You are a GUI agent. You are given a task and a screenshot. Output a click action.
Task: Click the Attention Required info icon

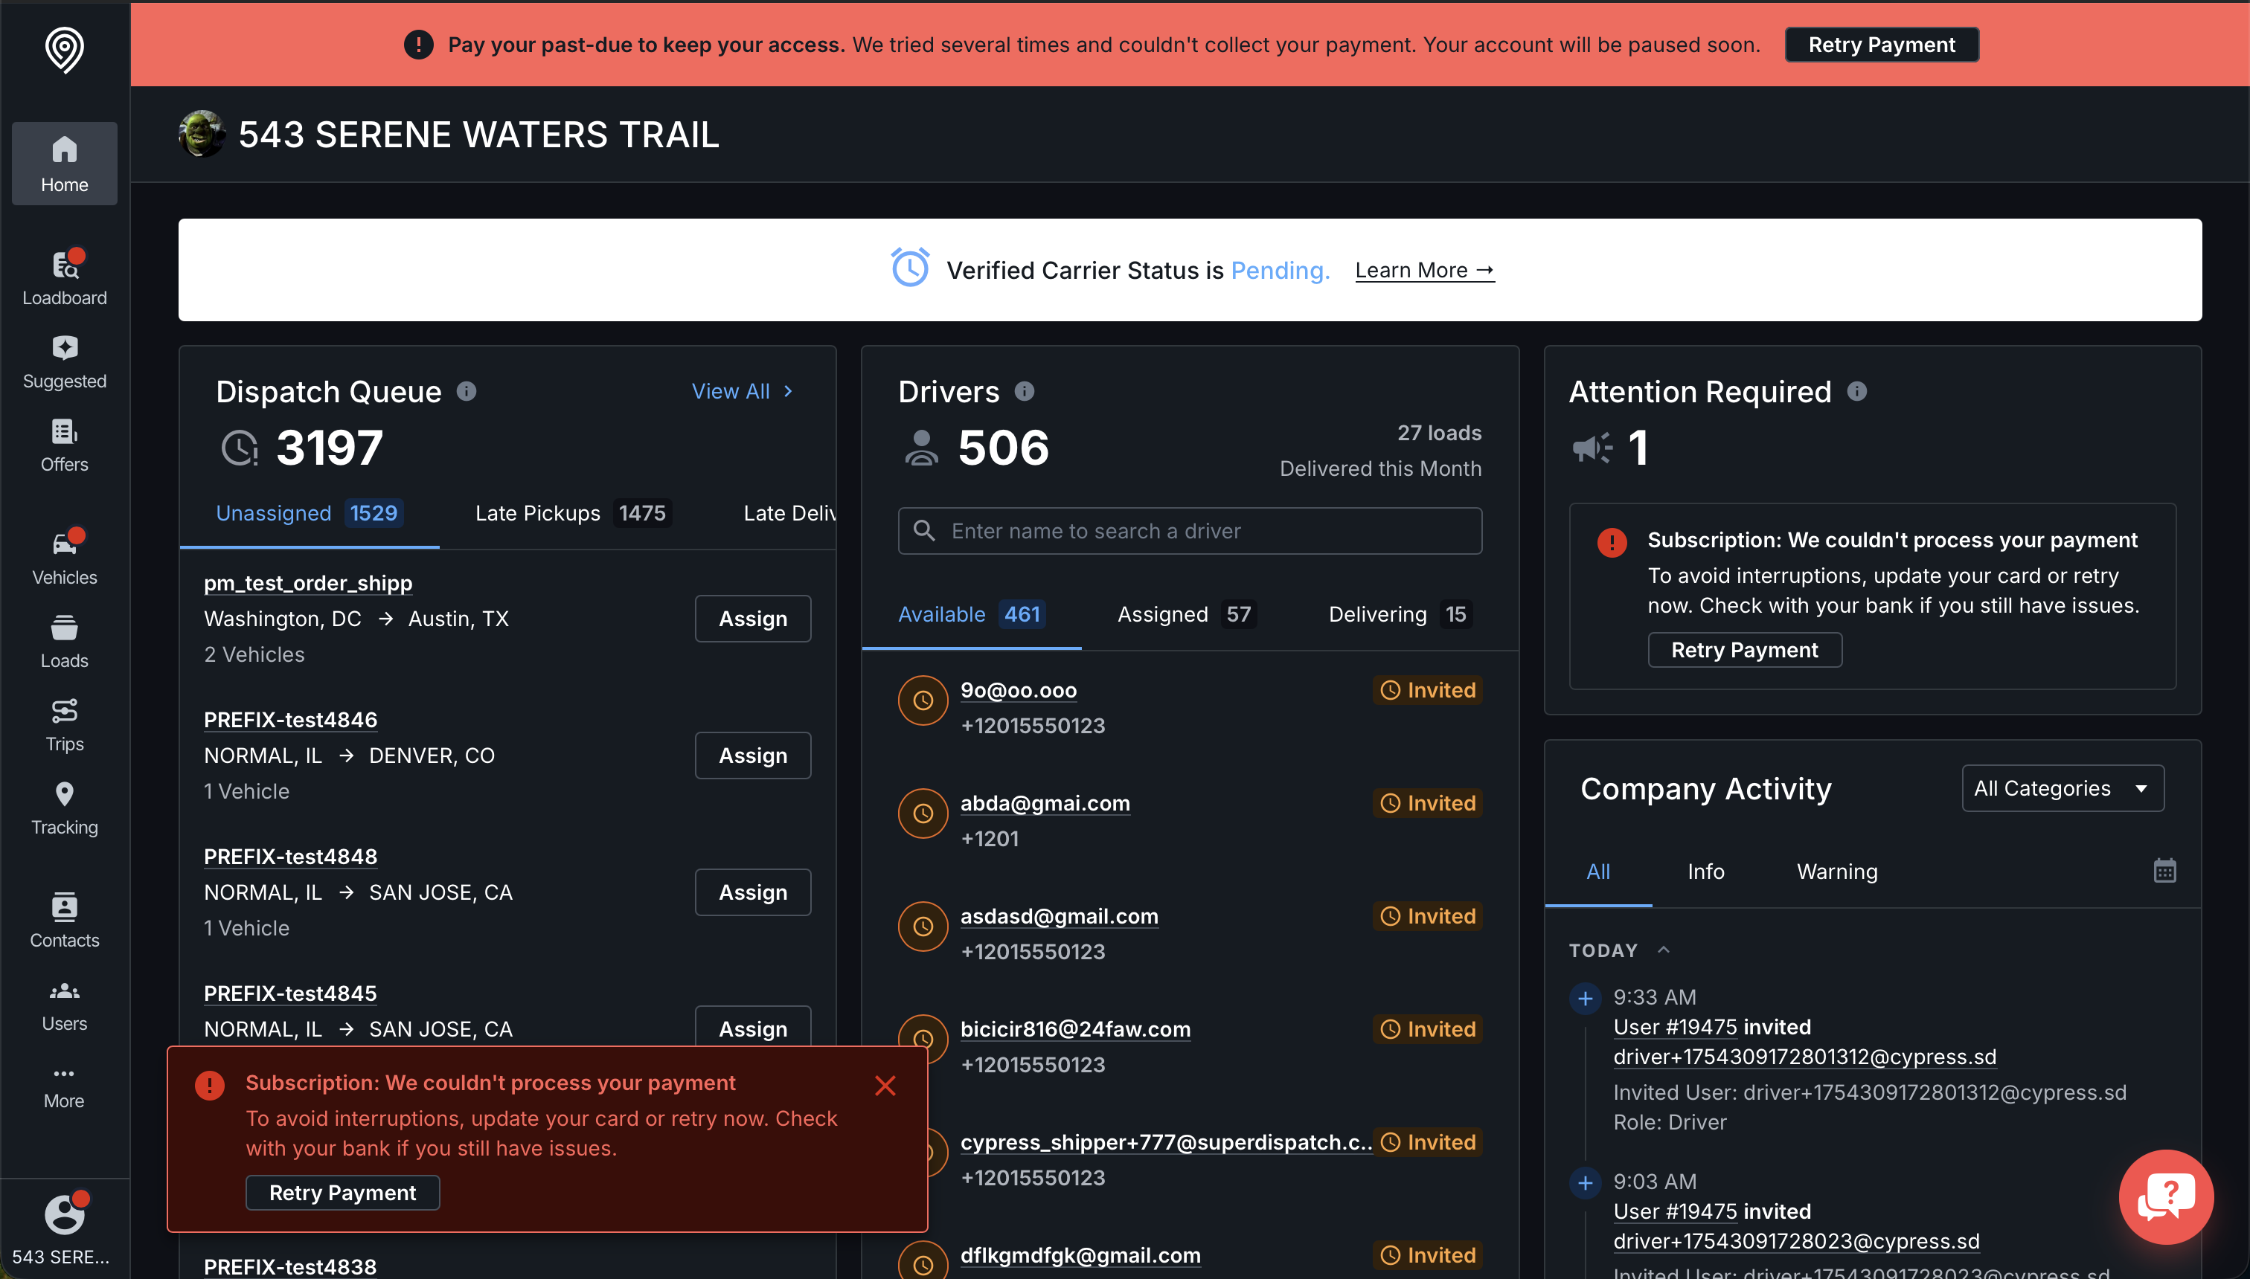tap(1856, 391)
